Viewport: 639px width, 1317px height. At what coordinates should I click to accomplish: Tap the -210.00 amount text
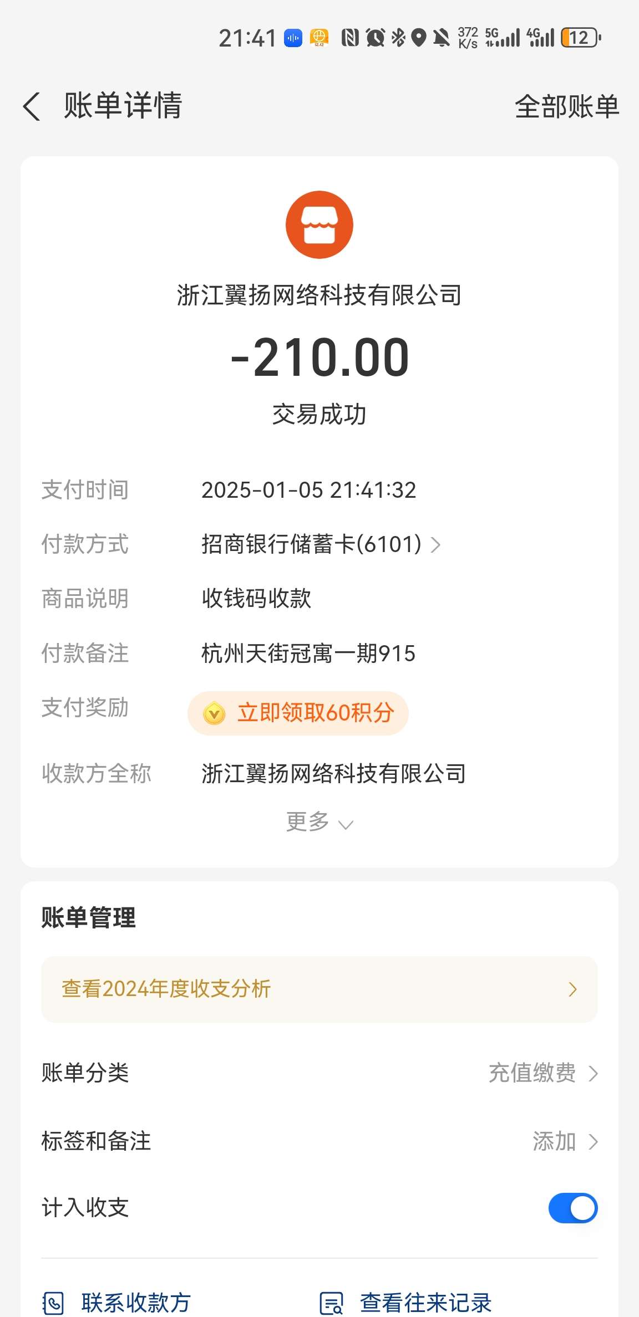pyautogui.click(x=319, y=358)
